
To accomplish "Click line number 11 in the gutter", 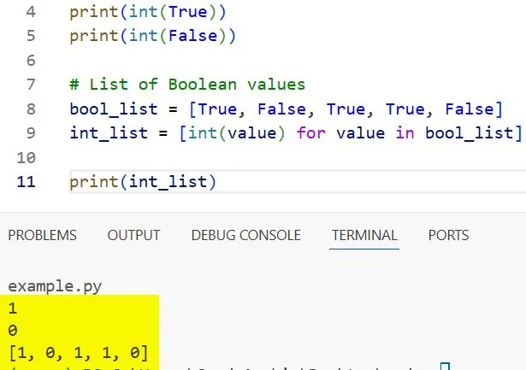I will pyautogui.click(x=28, y=181).
